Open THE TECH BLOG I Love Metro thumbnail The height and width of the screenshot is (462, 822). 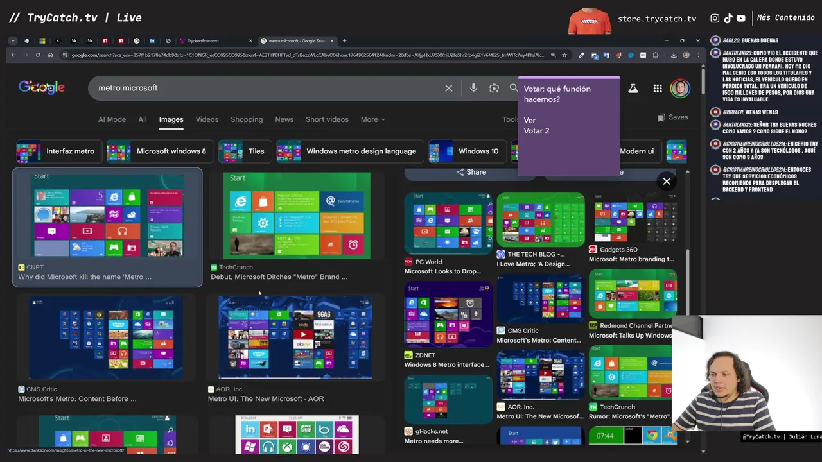tap(541, 219)
